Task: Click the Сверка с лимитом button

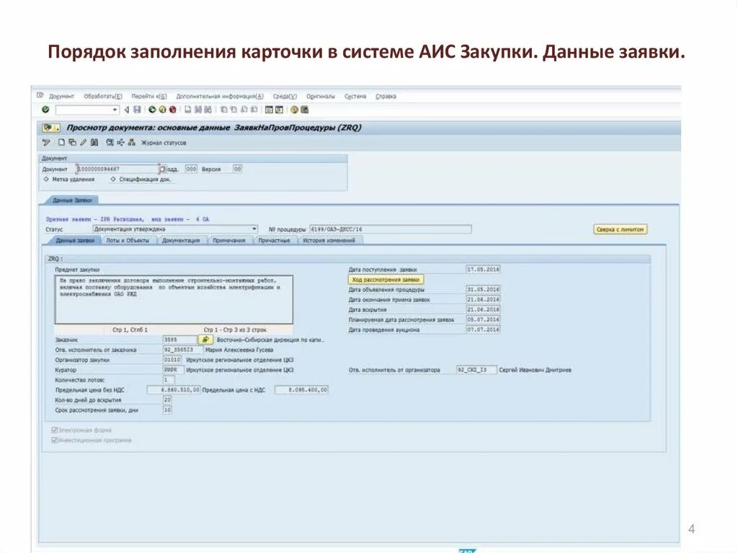Action: pyautogui.click(x=620, y=229)
